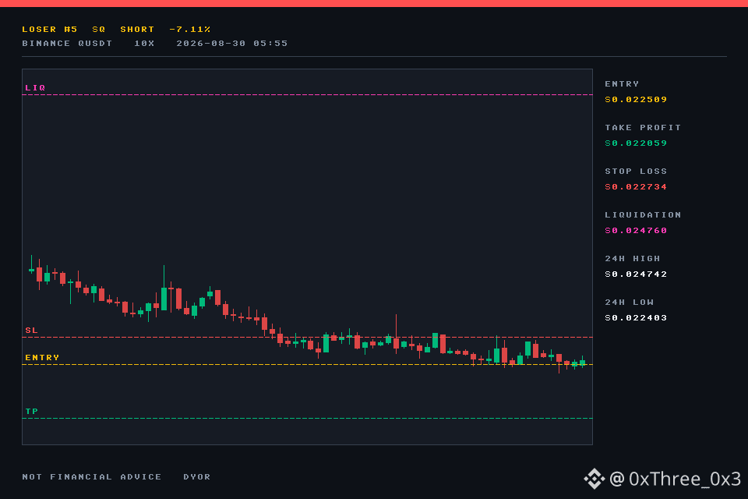Click the ENTRY line label on chart
Viewport: 748px width, 499px height.
click(42, 358)
